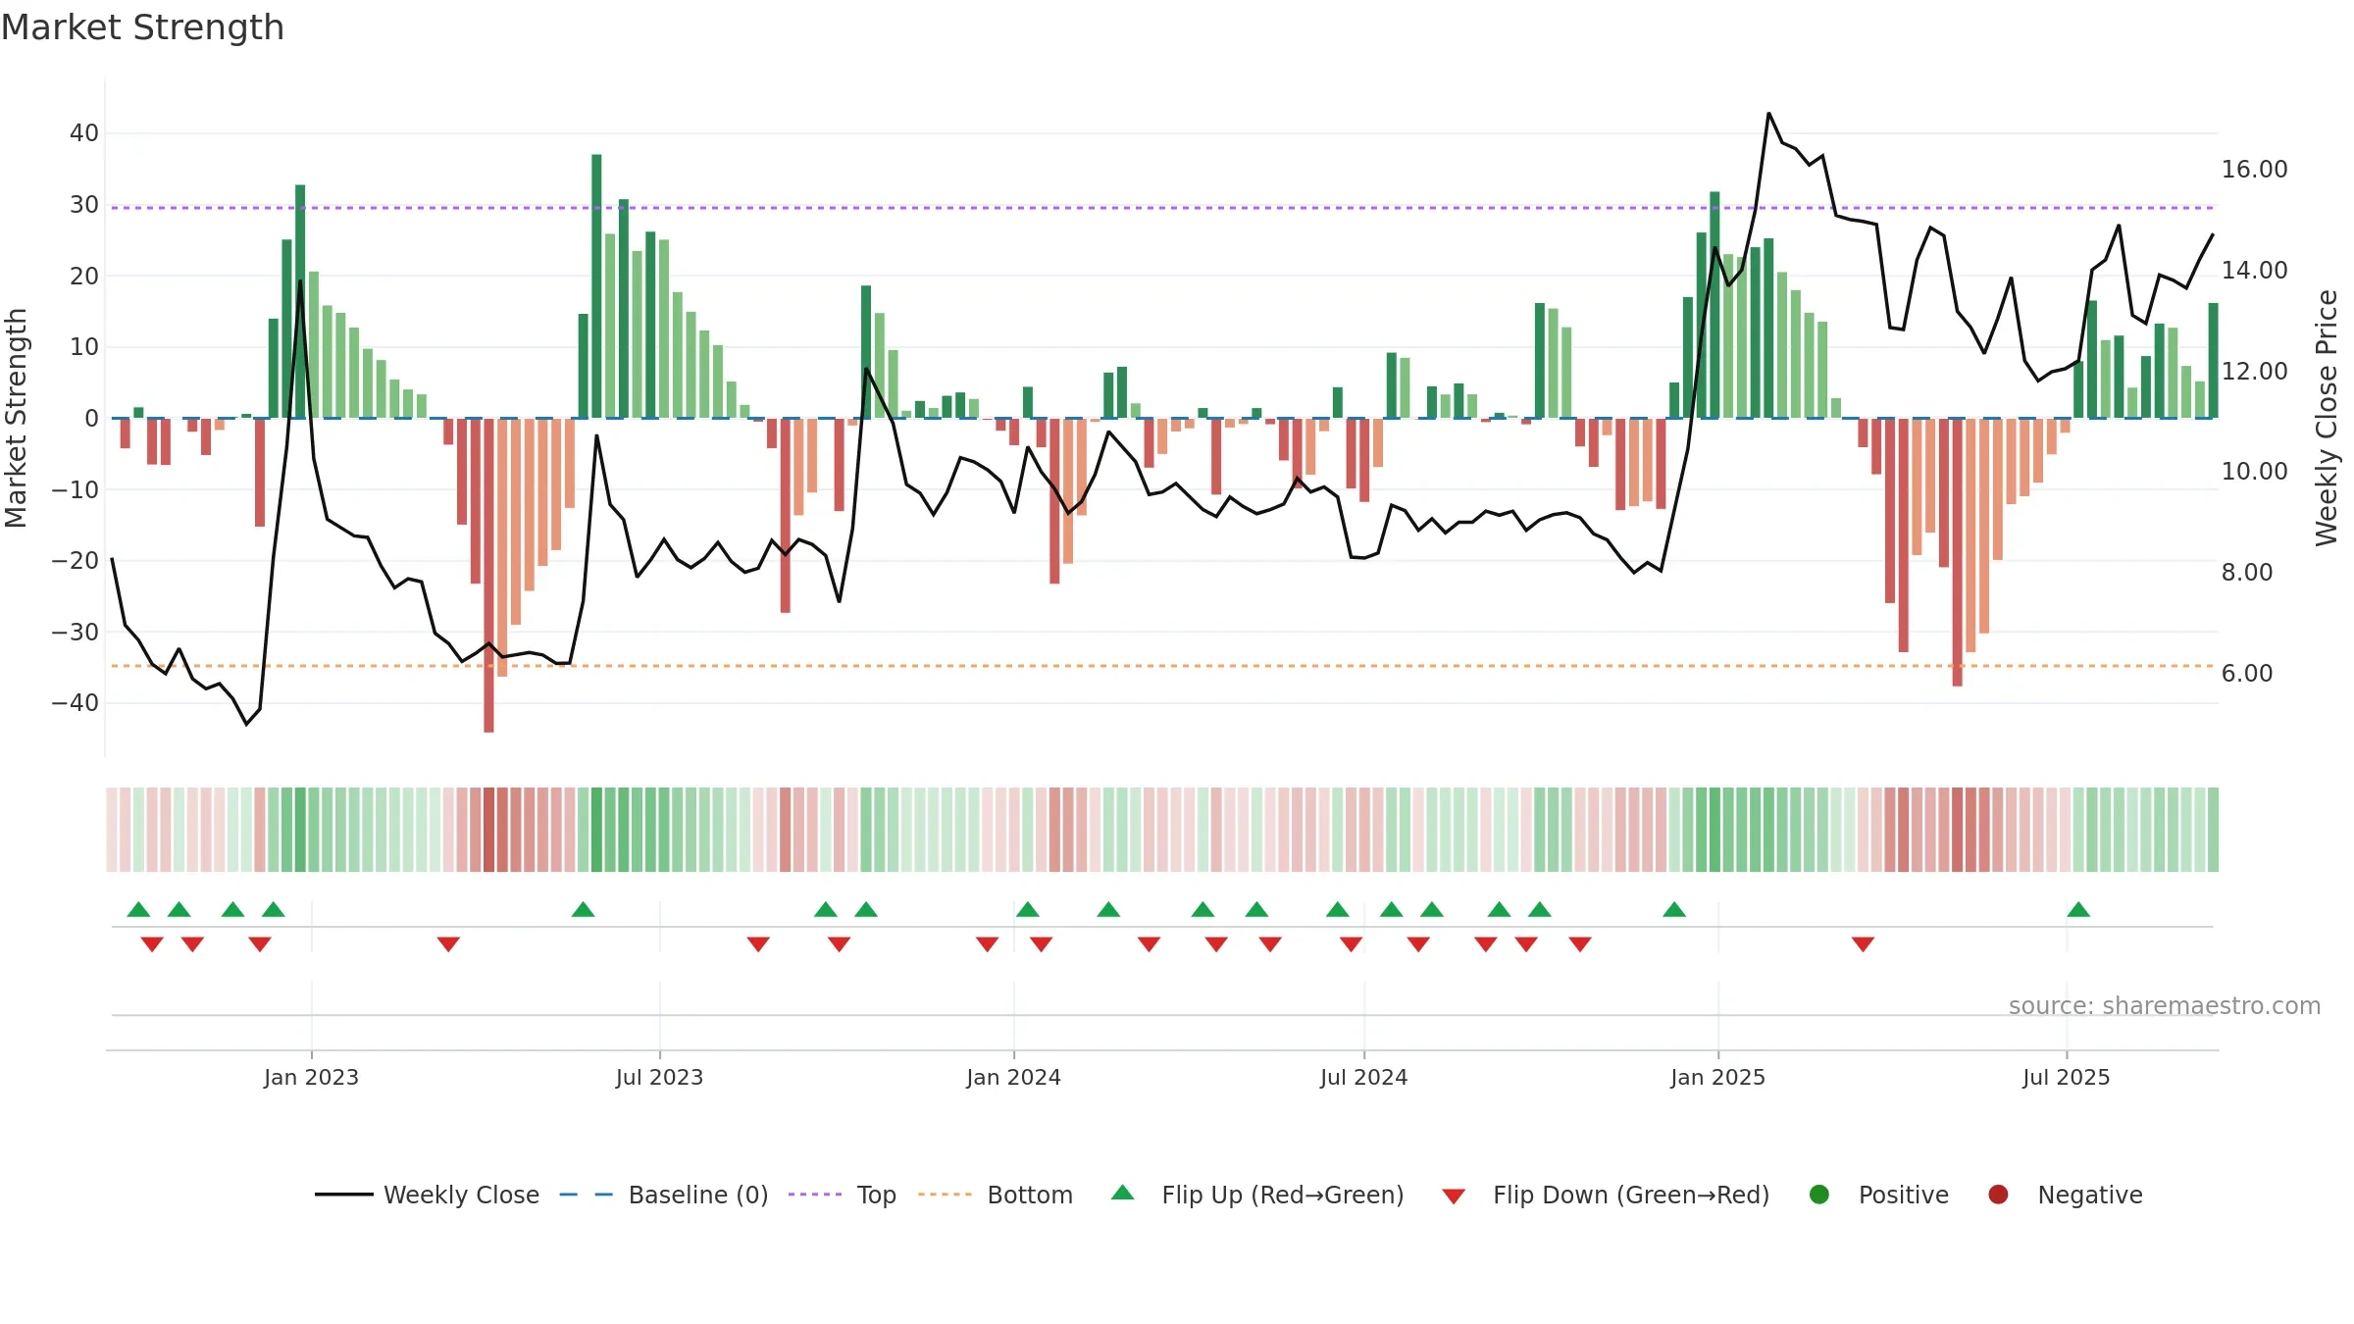Click the red Negative legend dot
The height and width of the screenshot is (1324, 2354).
tap(1998, 1195)
